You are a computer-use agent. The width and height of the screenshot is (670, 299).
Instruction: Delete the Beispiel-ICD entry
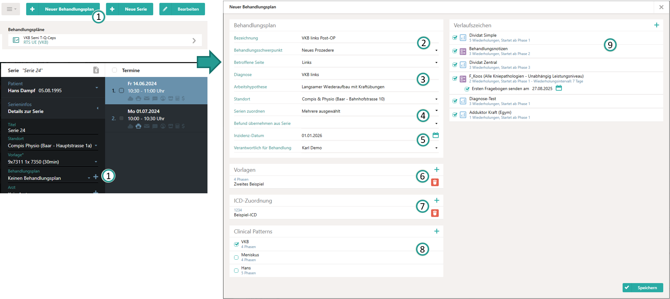[435, 213]
